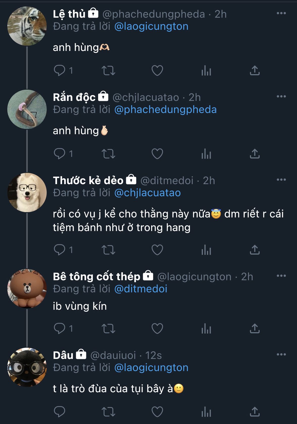Reply to Thước kẻ dẻo's tweet
This screenshot has height=424, width=297.
click(x=60, y=250)
